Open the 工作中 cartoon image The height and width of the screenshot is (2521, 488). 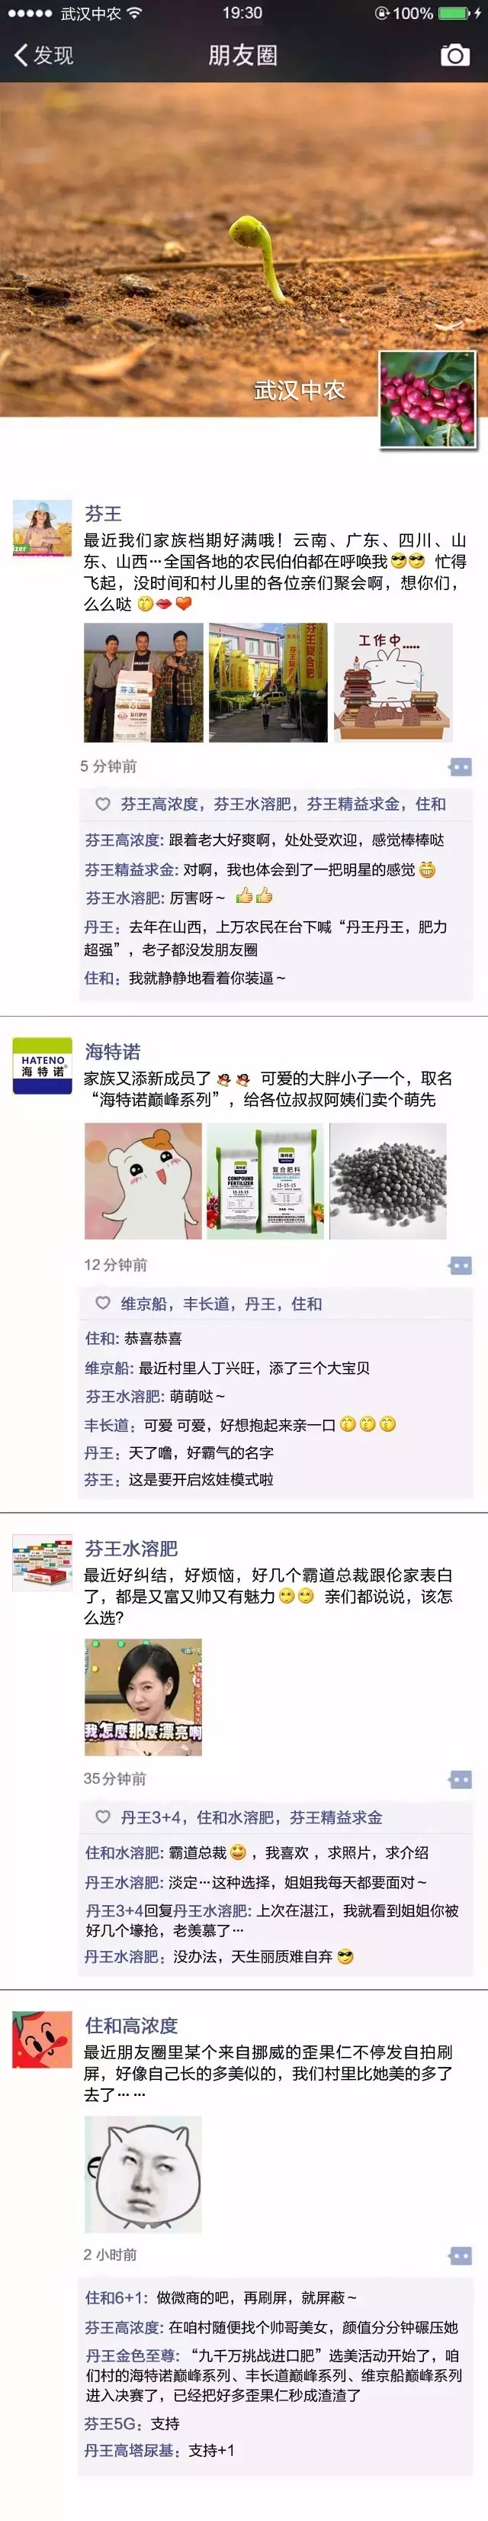click(x=393, y=682)
